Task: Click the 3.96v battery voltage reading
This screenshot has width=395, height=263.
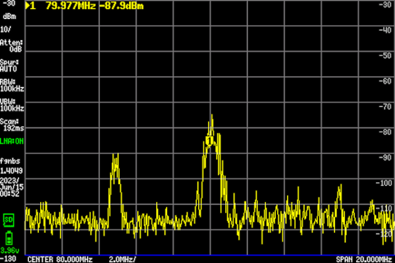Action: (x=10, y=250)
